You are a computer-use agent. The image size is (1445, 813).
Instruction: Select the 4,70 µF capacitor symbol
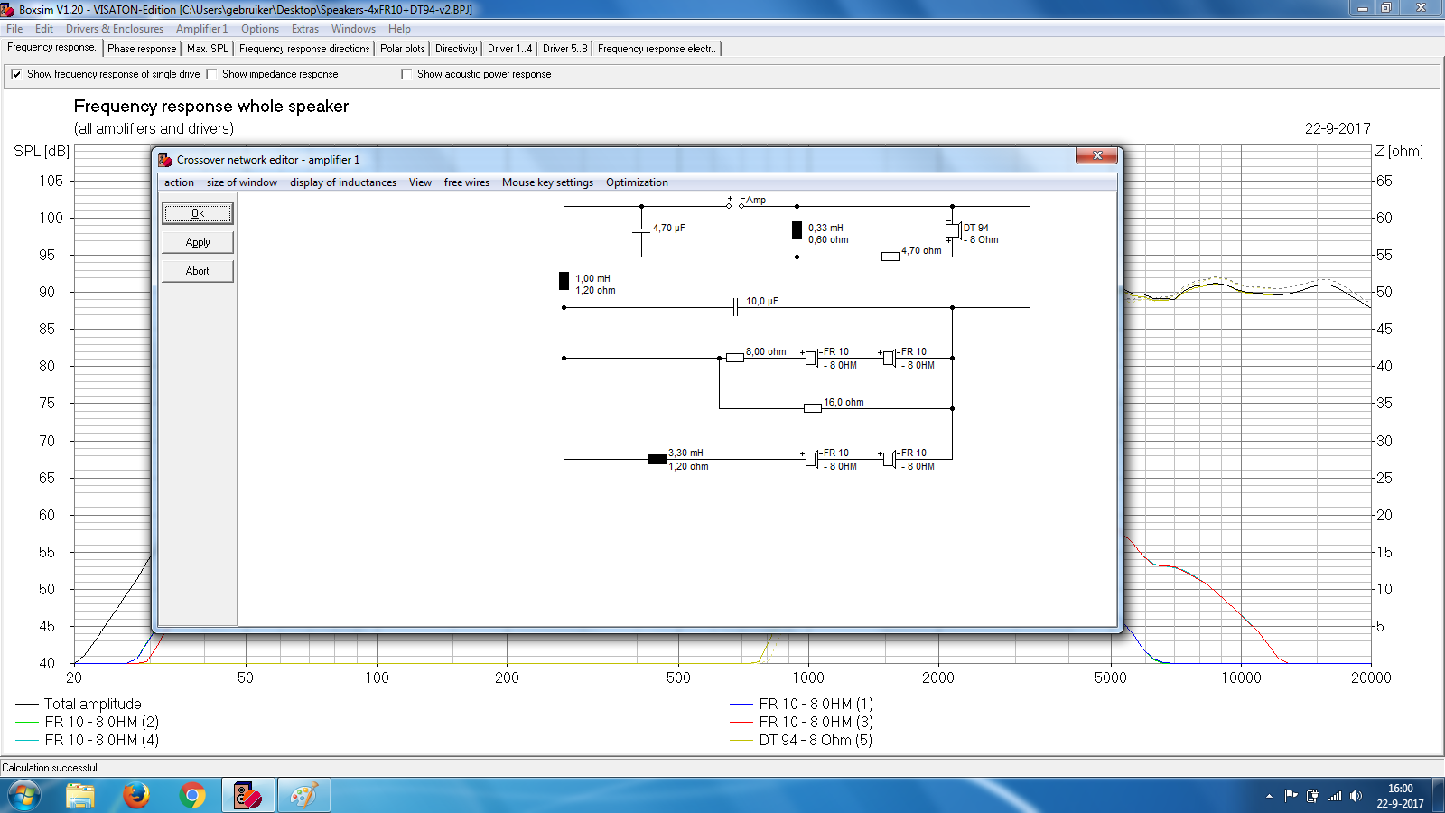pos(641,230)
